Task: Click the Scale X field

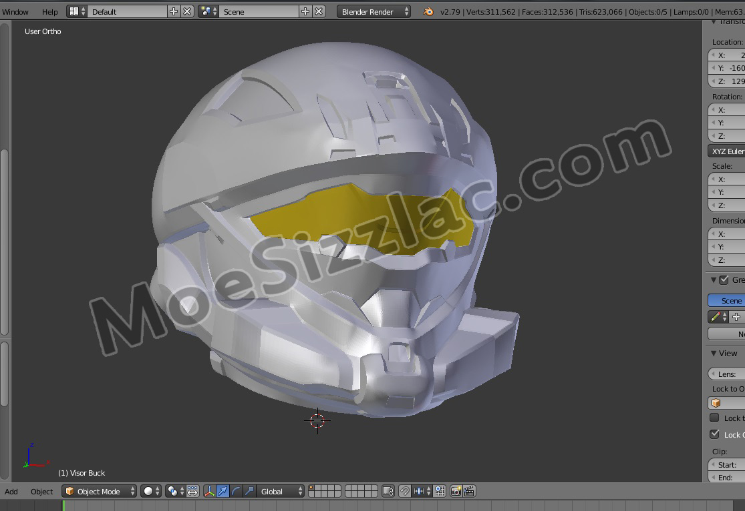Action: [726, 179]
